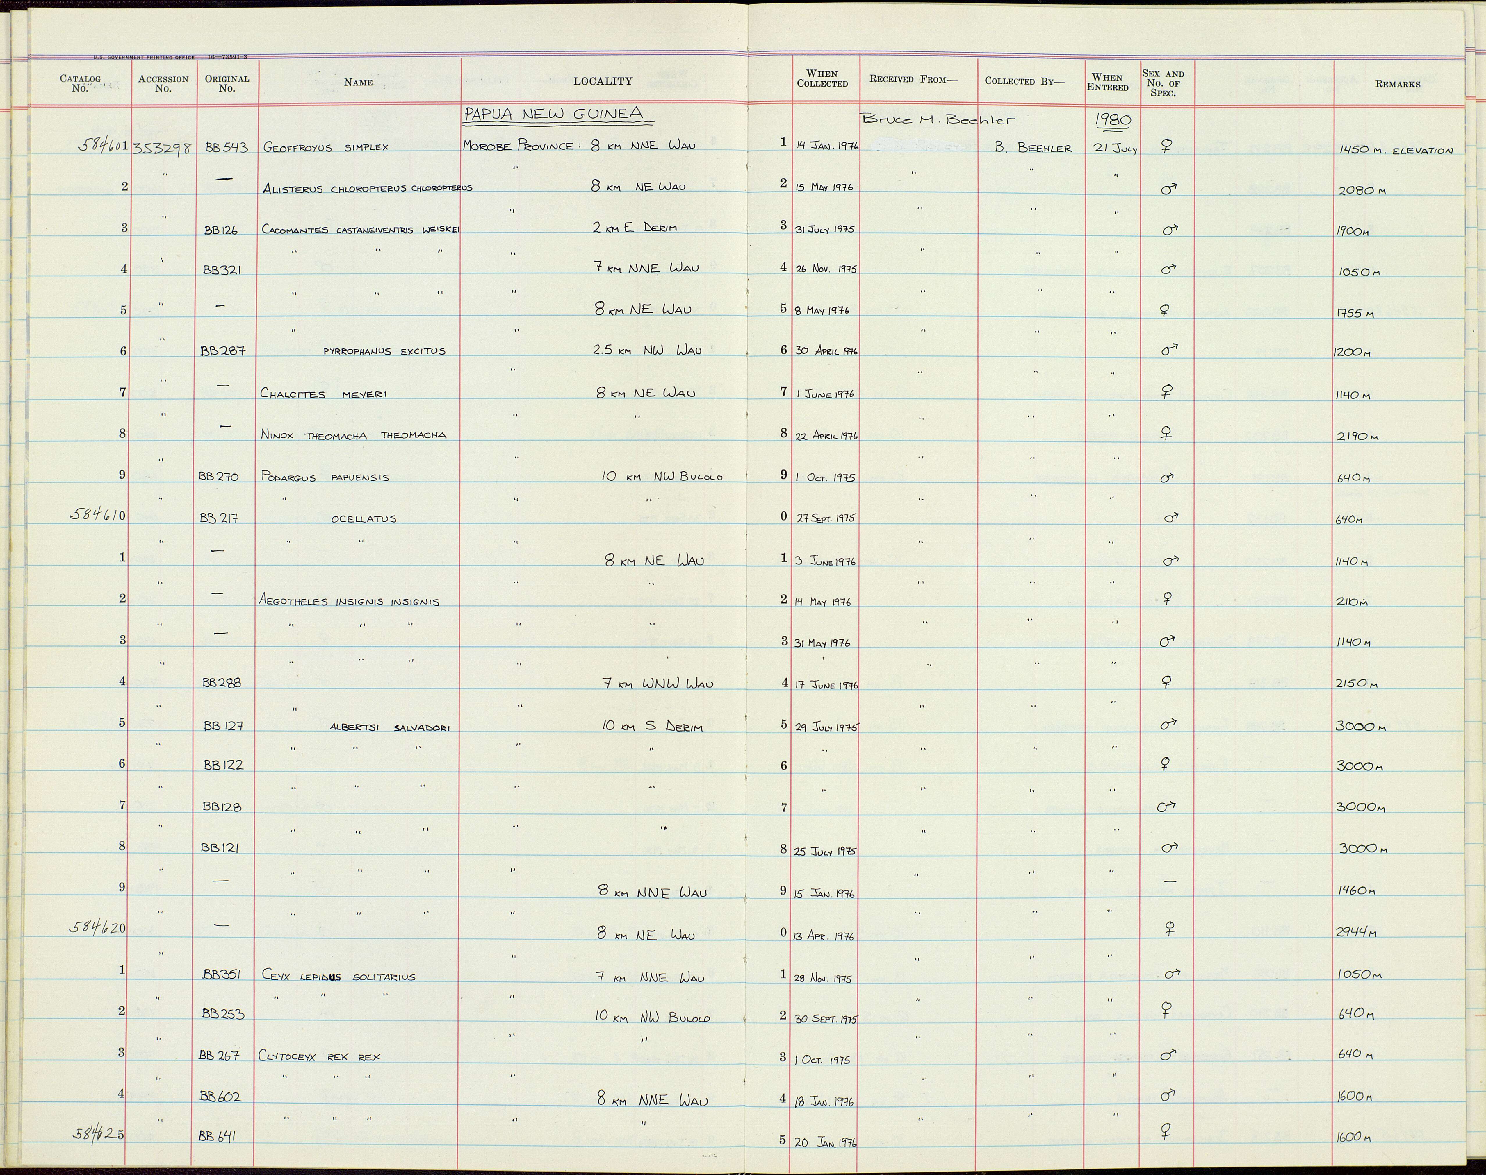Click original number 'BB 543'
The image size is (1486, 1175).
227,147
